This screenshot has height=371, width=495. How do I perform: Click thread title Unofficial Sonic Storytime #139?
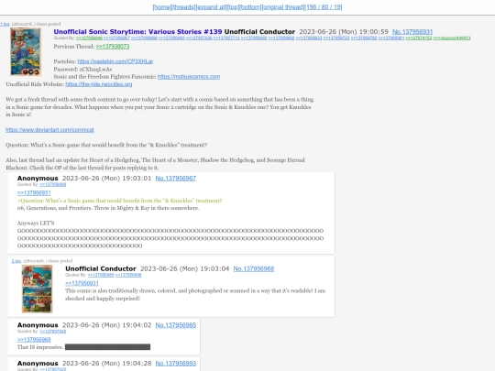coord(137,31)
